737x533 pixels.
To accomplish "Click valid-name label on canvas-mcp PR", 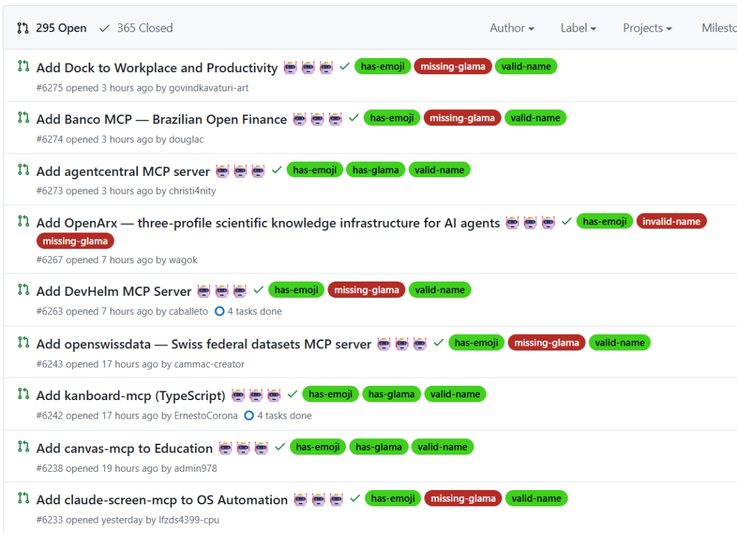I will (x=443, y=446).
